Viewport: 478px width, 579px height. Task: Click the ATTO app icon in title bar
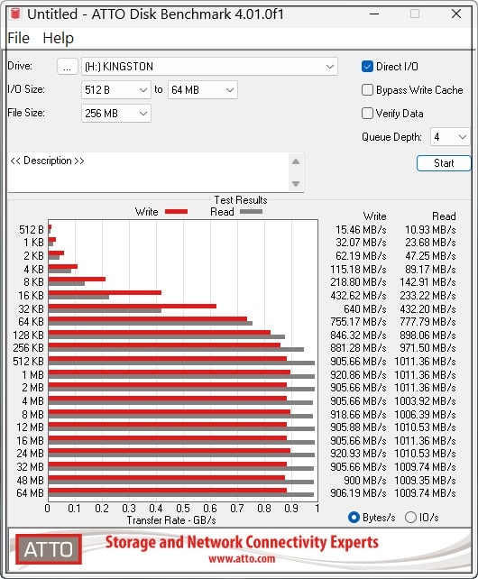pyautogui.click(x=15, y=14)
